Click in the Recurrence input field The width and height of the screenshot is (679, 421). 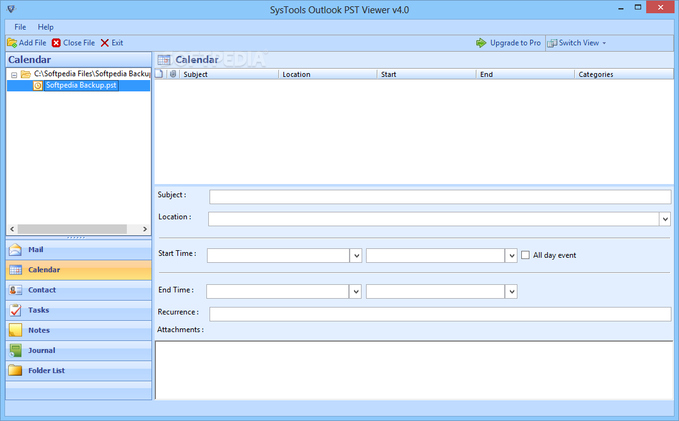[x=440, y=314]
